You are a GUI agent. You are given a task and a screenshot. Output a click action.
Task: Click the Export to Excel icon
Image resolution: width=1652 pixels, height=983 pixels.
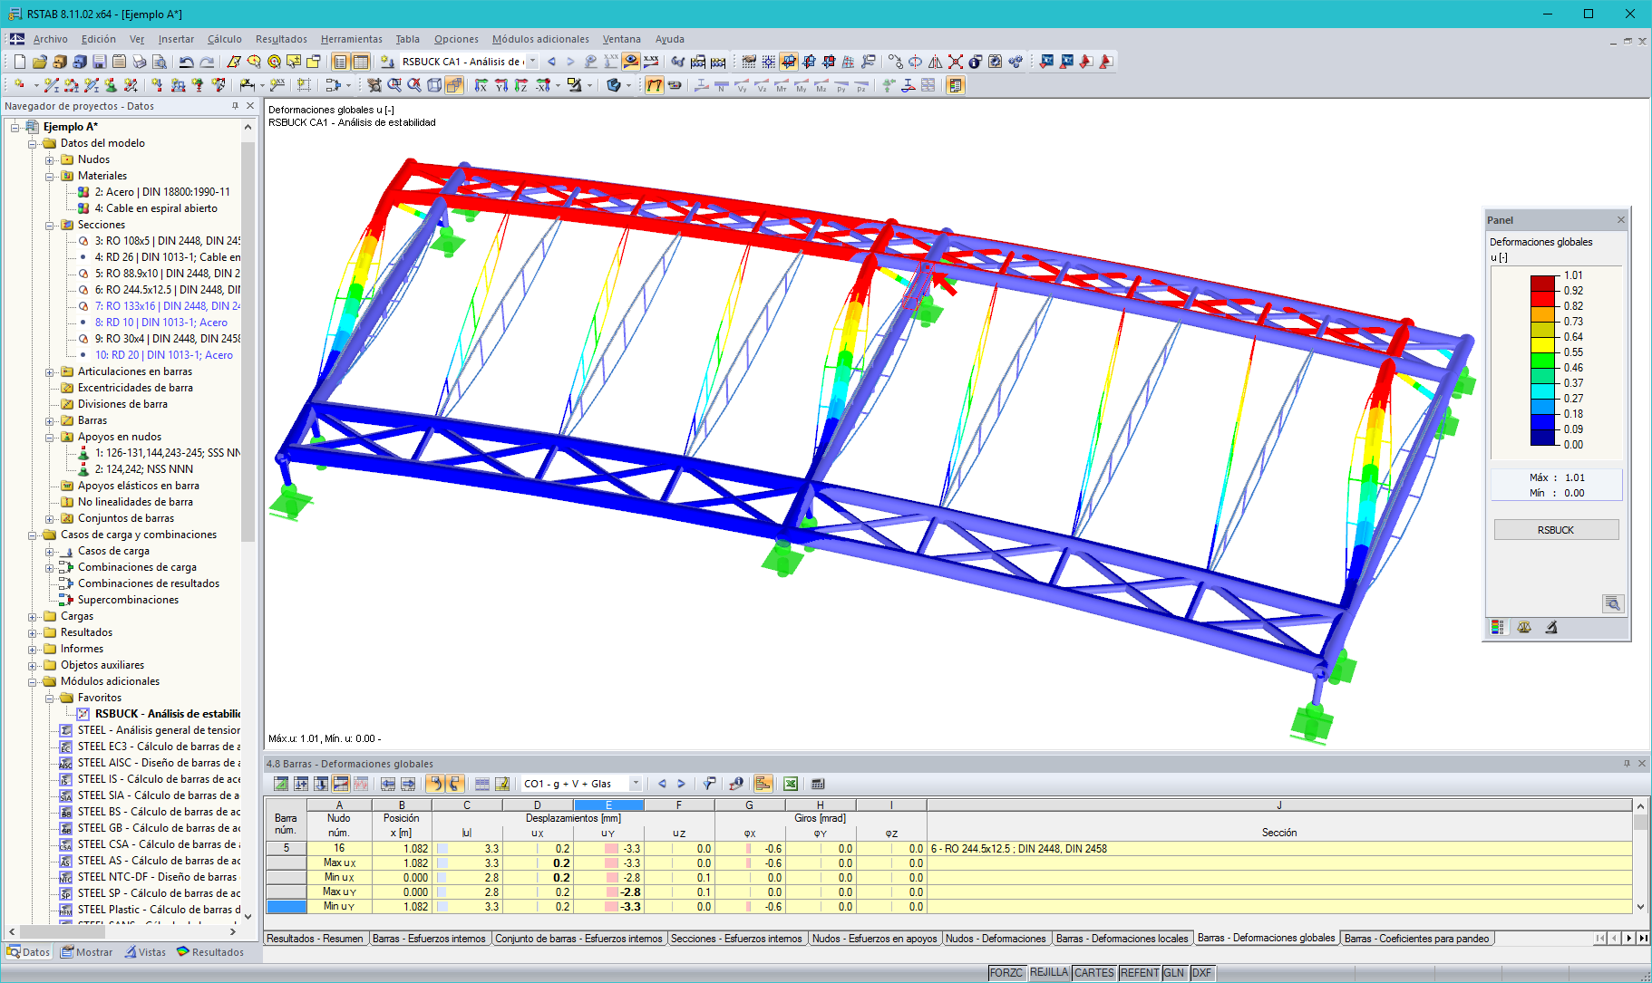(791, 784)
